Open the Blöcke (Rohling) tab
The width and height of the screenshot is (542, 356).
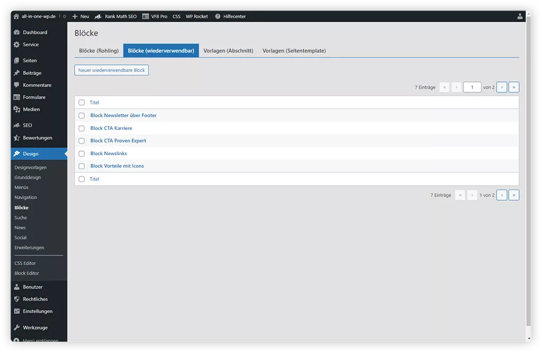[99, 51]
